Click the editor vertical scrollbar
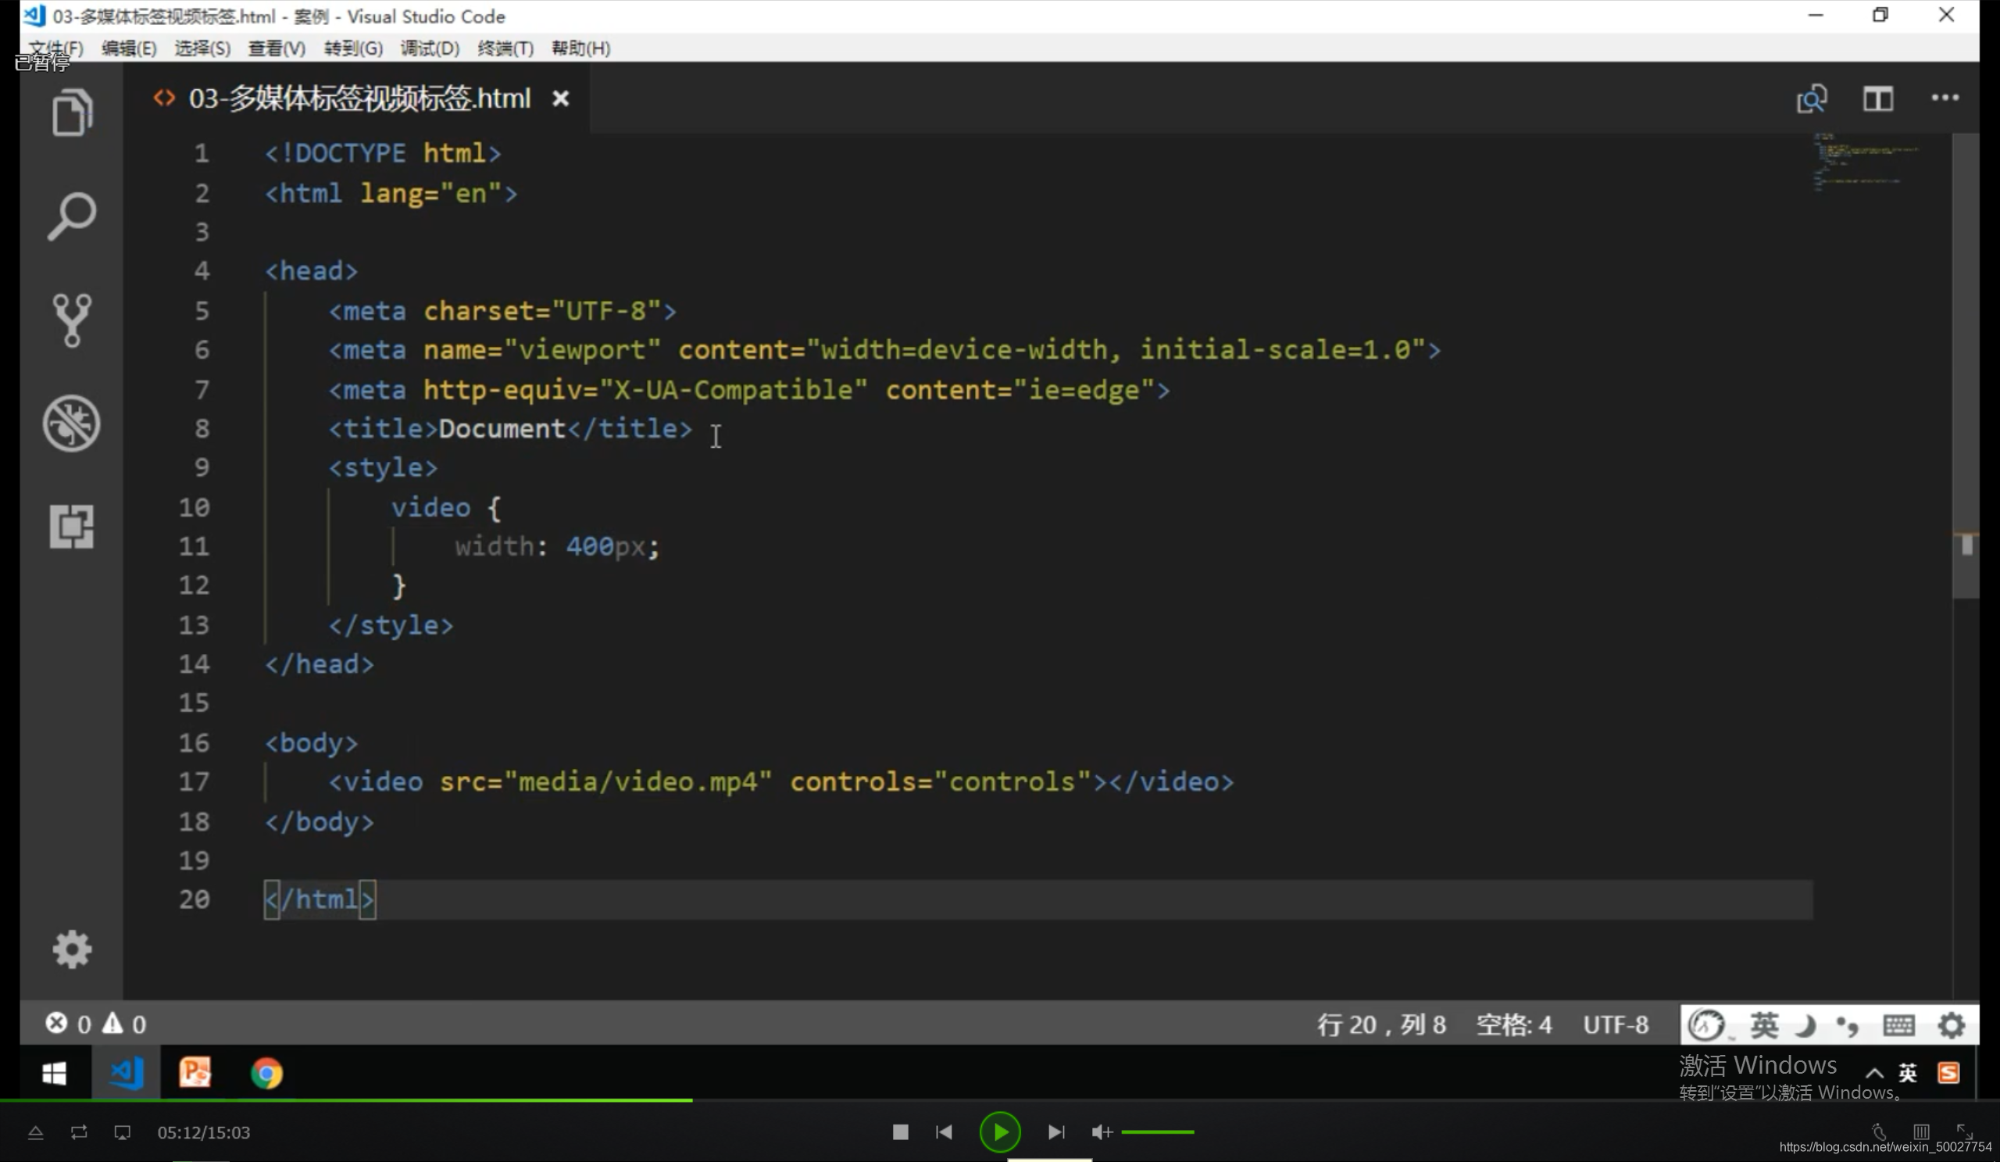 pos(1965,366)
